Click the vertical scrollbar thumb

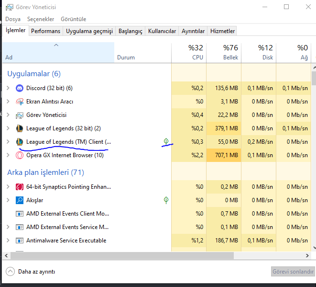314,79
